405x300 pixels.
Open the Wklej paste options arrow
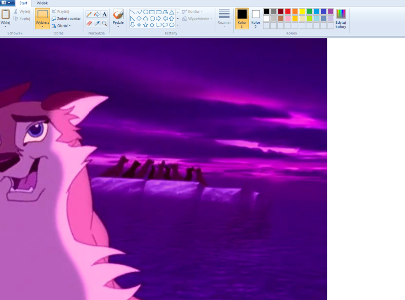[6, 26]
